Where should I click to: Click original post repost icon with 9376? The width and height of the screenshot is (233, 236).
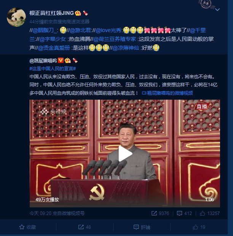click(154, 213)
